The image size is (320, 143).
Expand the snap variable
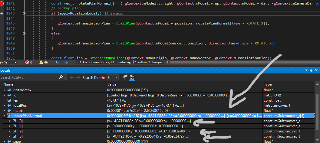click(x=4, y=141)
